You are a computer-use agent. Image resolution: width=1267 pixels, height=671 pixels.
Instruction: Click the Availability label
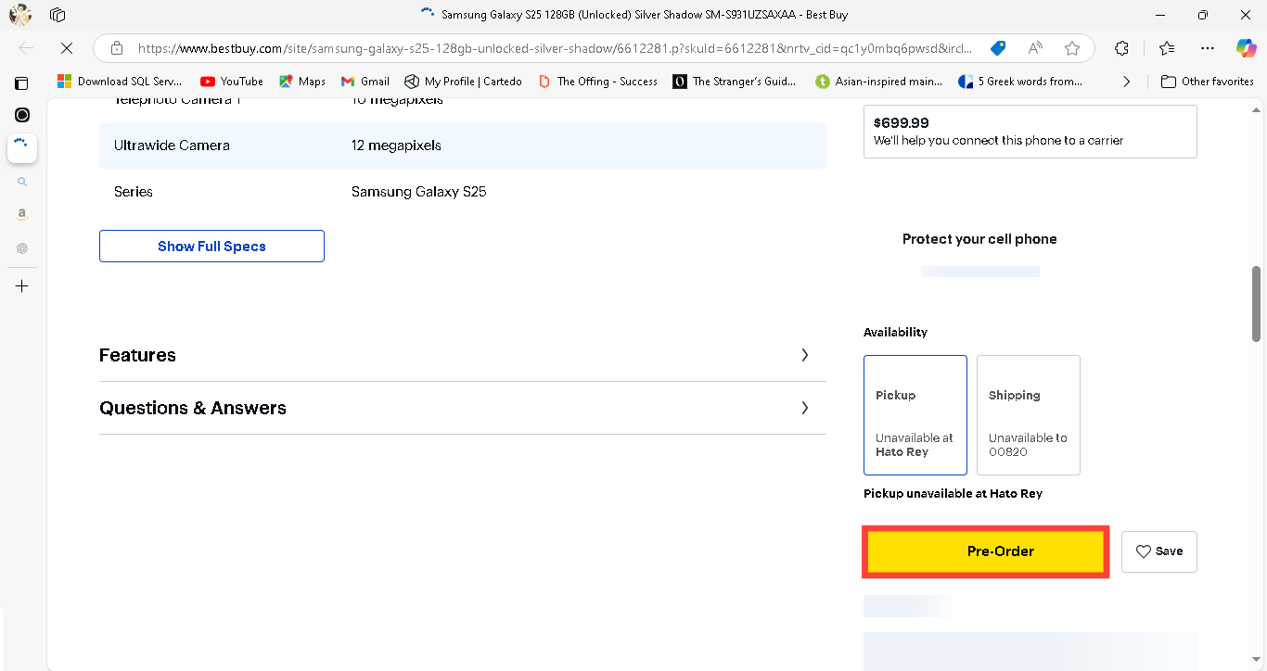click(x=895, y=332)
